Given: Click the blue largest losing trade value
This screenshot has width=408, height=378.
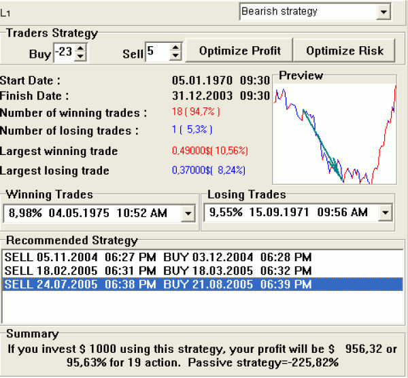Looking at the screenshot, I should coord(208,171).
